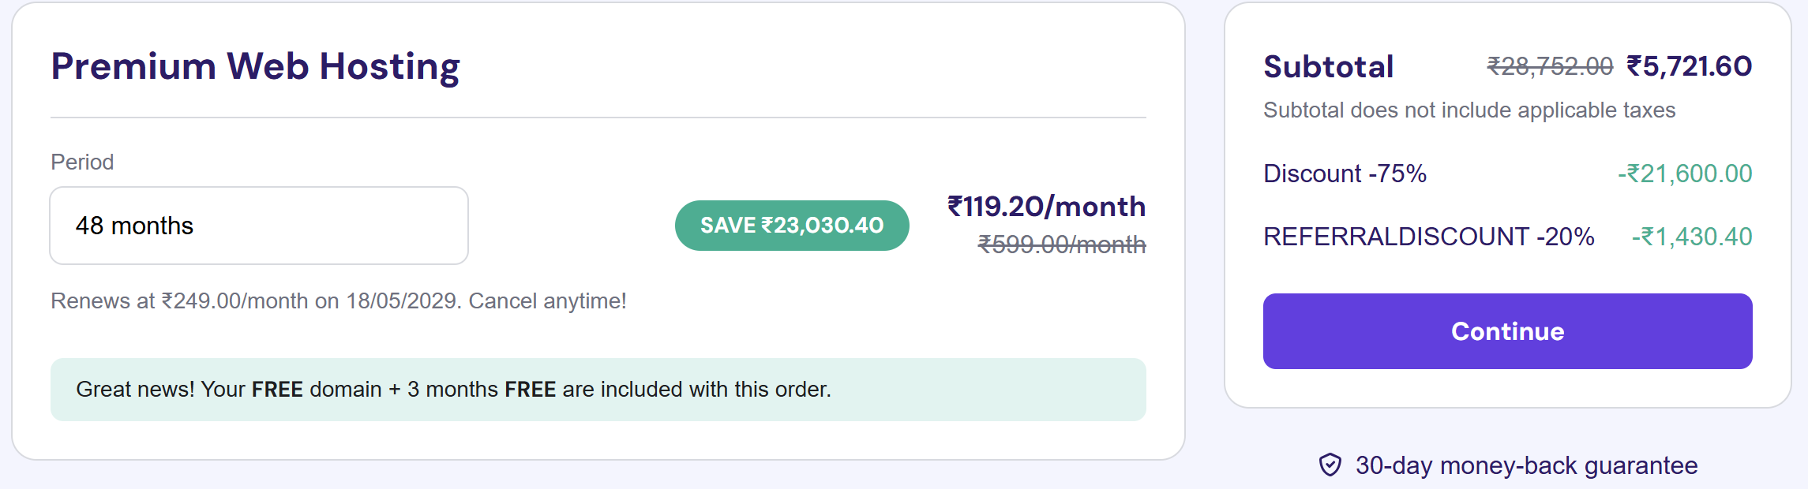This screenshot has width=1808, height=489.
Task: Click the renewal notice at ₹249.00/month
Action: coord(338,301)
